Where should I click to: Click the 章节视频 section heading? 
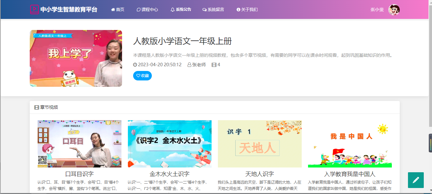[x=49, y=107]
